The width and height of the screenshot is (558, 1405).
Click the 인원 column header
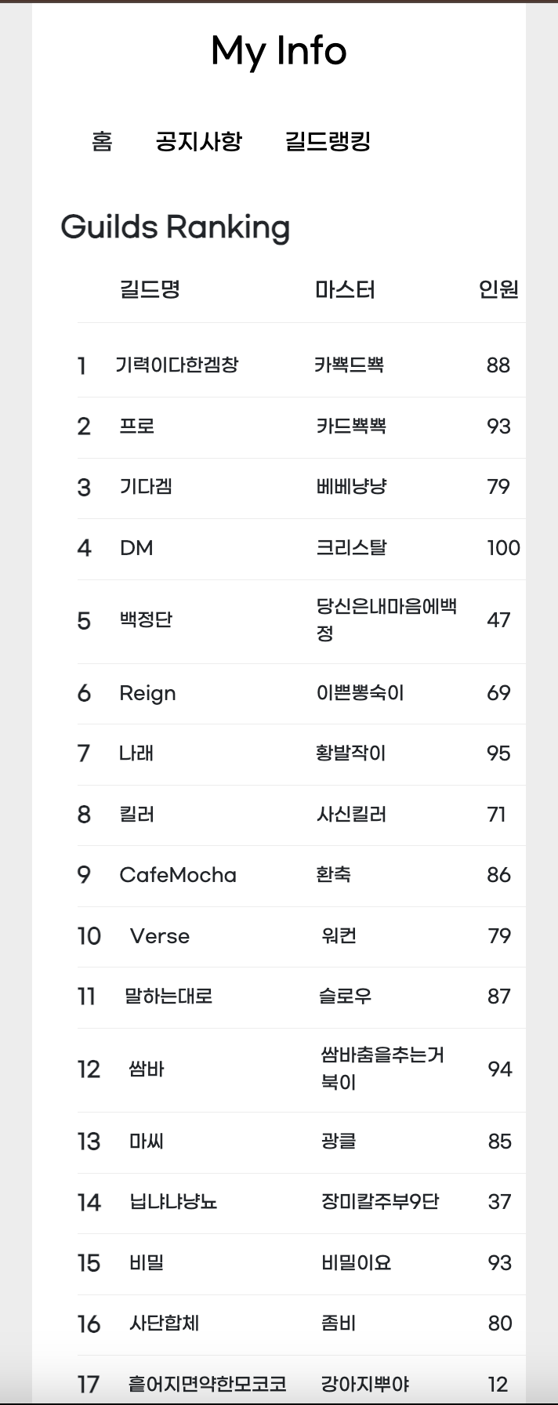[498, 289]
